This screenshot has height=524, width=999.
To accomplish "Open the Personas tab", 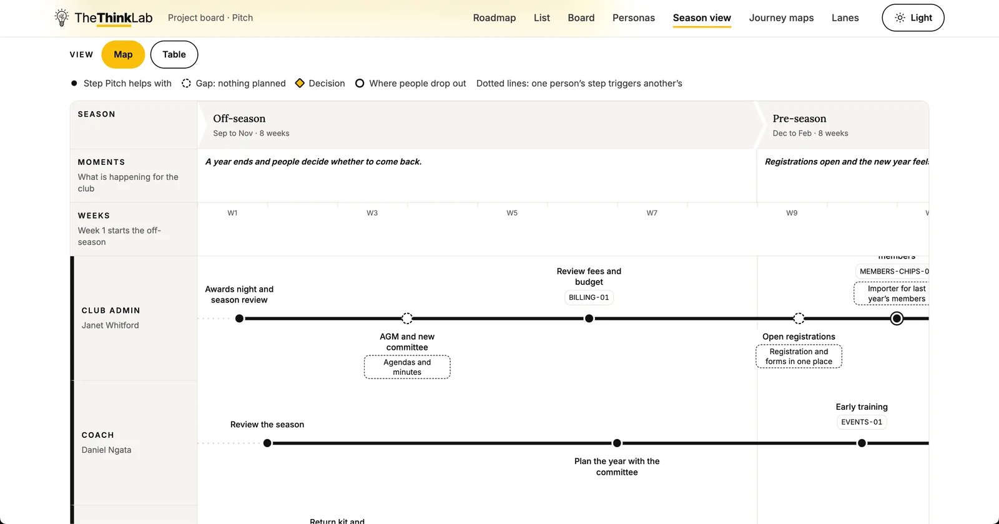I will click(634, 17).
